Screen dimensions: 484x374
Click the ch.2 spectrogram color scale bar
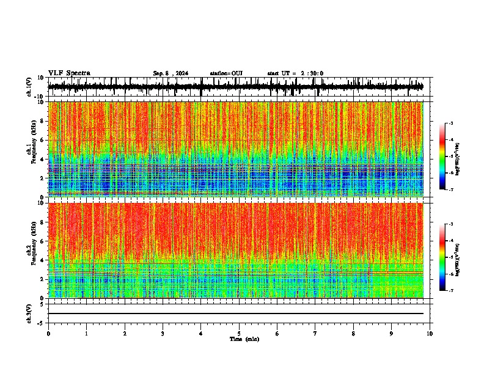(442, 257)
